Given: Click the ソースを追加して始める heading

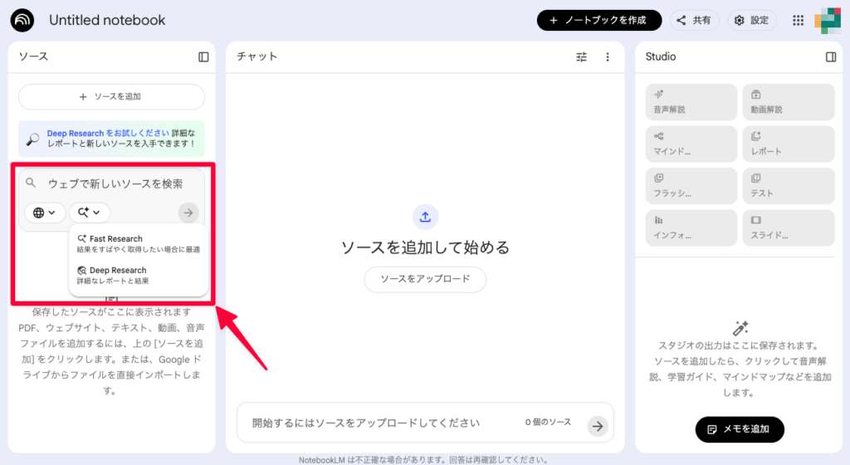Looking at the screenshot, I should click(x=425, y=247).
